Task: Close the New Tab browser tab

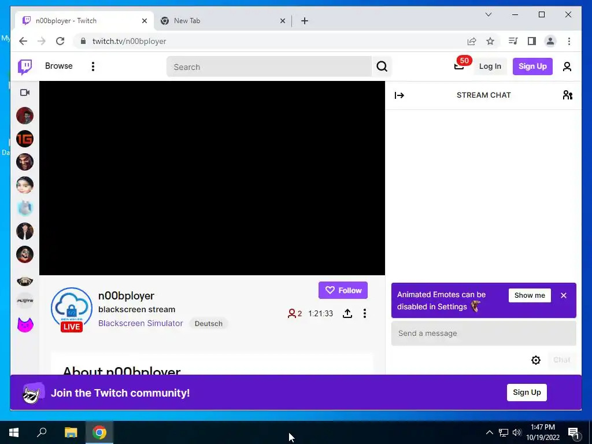Action: coord(282,21)
